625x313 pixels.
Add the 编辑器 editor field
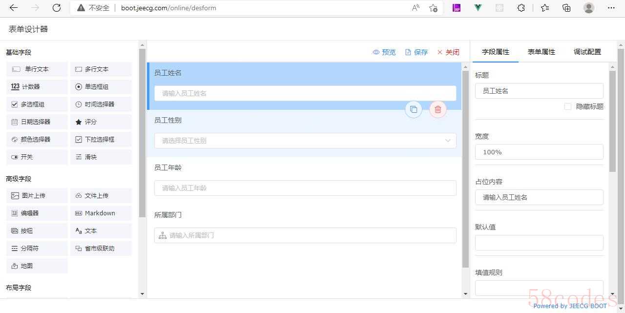(37, 213)
